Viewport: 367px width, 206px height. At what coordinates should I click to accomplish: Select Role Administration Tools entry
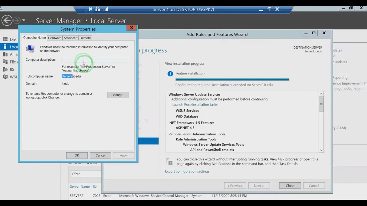click(x=196, y=139)
